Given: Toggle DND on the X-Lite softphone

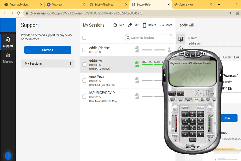Looking at the screenshot, I should (x=208, y=100).
